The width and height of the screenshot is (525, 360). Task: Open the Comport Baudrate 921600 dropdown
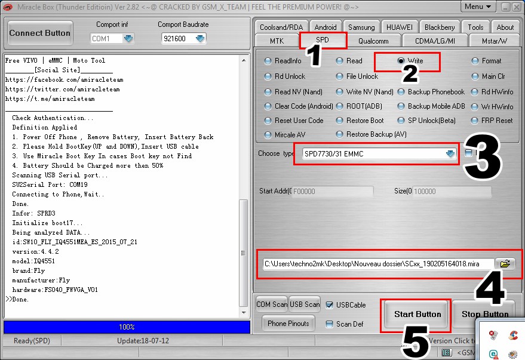coord(200,38)
